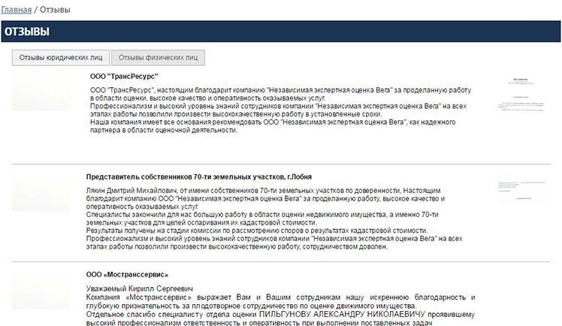Click the name ПИЛЬГУНОВУ АЛЕКСАНДРУ НИКОЛАЕВИЧУ
The image size is (562, 326).
342,315
